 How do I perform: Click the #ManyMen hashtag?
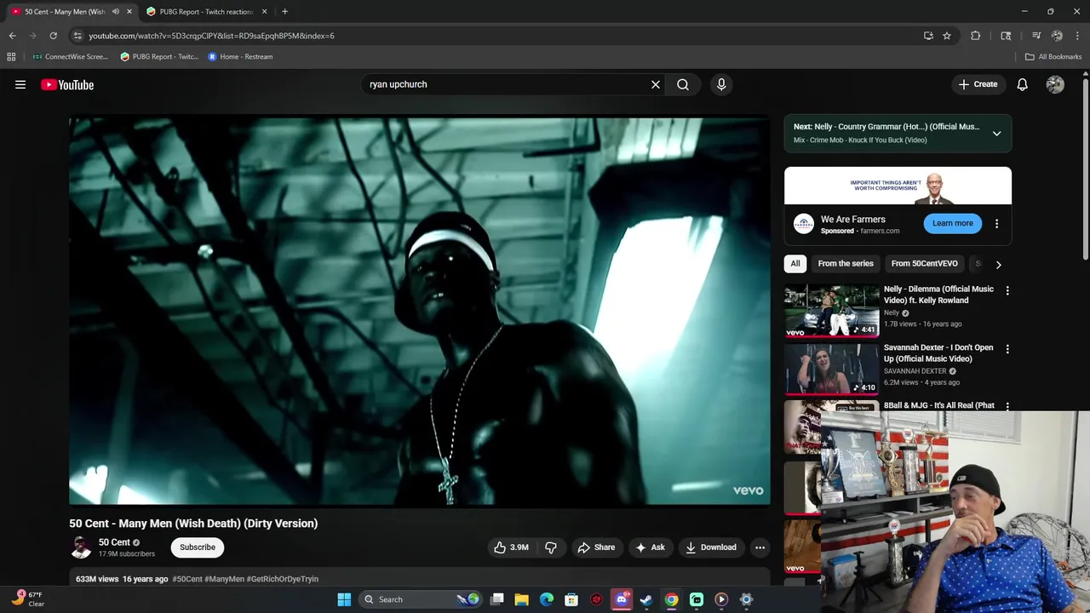click(x=224, y=579)
